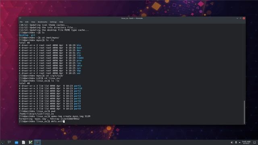Click the 'proc' directory name in listing
The image size is (258, 145).
pos(79,60)
